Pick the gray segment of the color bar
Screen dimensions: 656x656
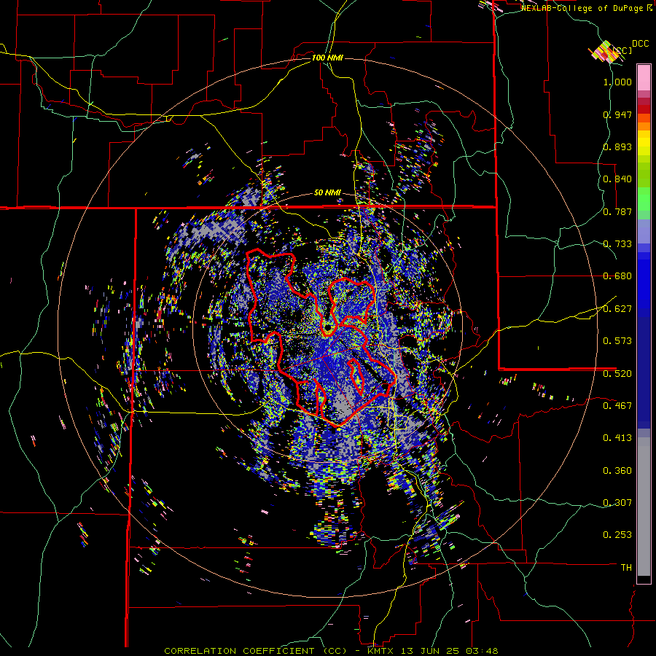pyautogui.click(x=644, y=507)
